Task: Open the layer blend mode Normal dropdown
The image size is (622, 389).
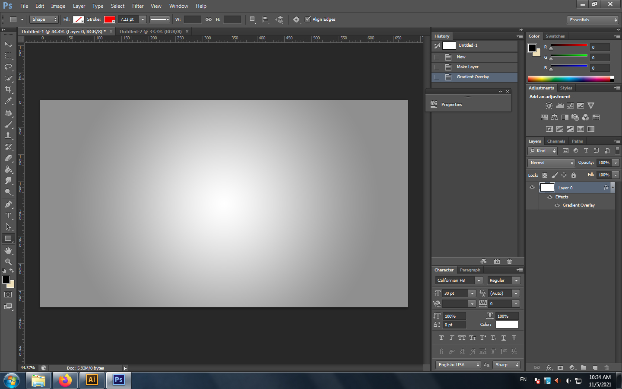Action: point(551,163)
